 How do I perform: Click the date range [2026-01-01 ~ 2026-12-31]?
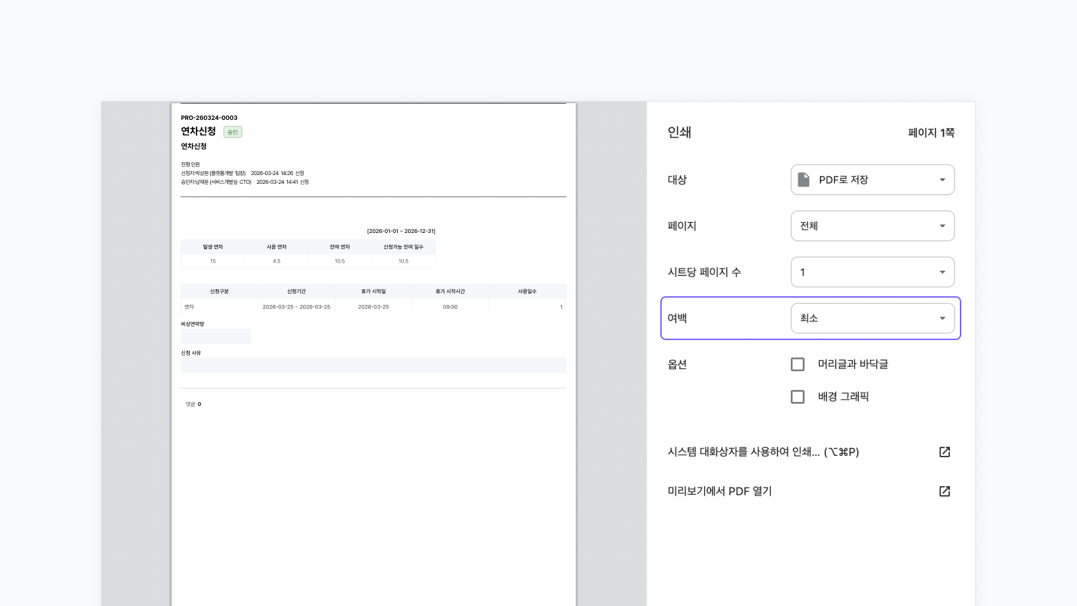(x=401, y=231)
